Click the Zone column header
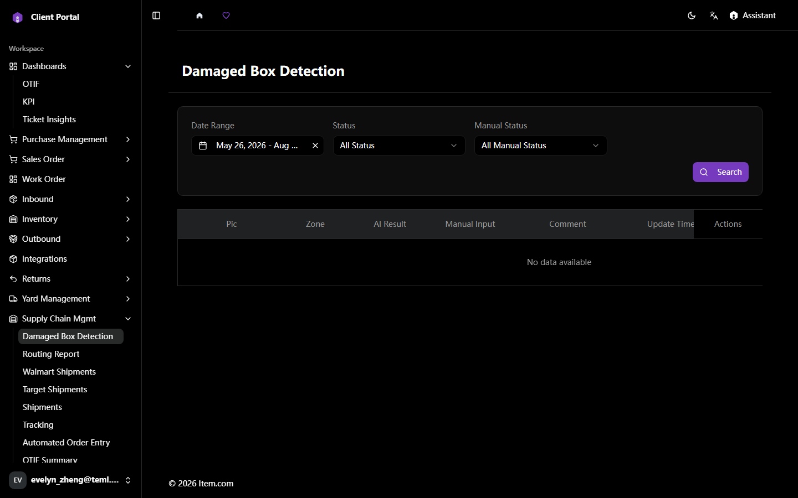 coord(315,224)
